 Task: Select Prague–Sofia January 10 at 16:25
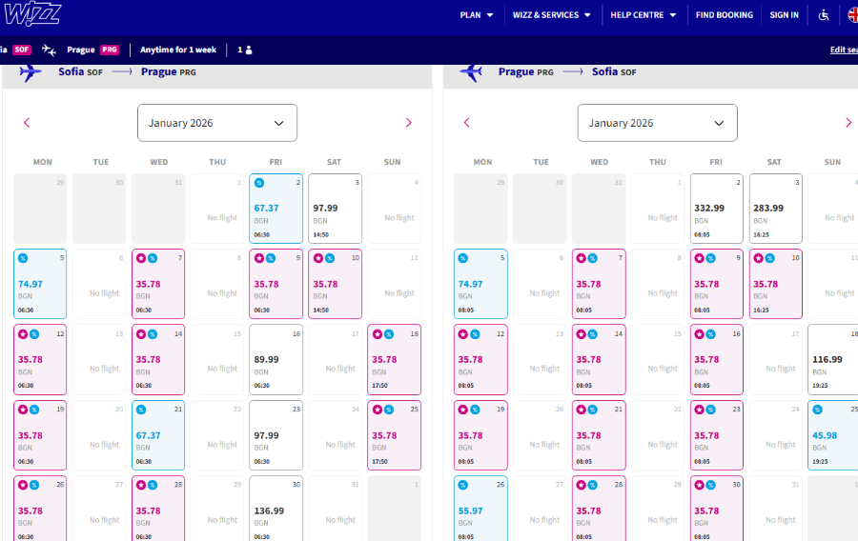pyautogui.click(x=775, y=284)
